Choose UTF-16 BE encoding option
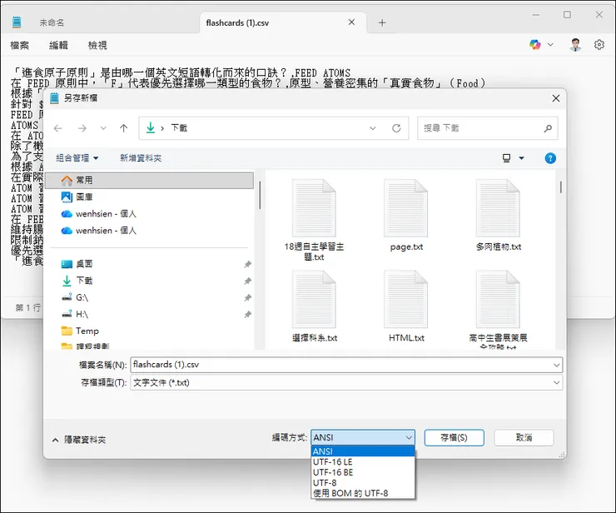This screenshot has width=616, height=513. click(x=363, y=472)
